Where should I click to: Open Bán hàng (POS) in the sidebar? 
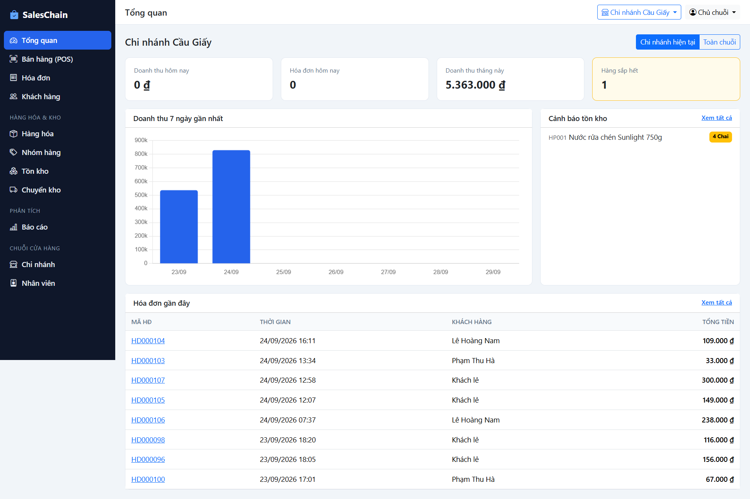[x=57, y=59]
